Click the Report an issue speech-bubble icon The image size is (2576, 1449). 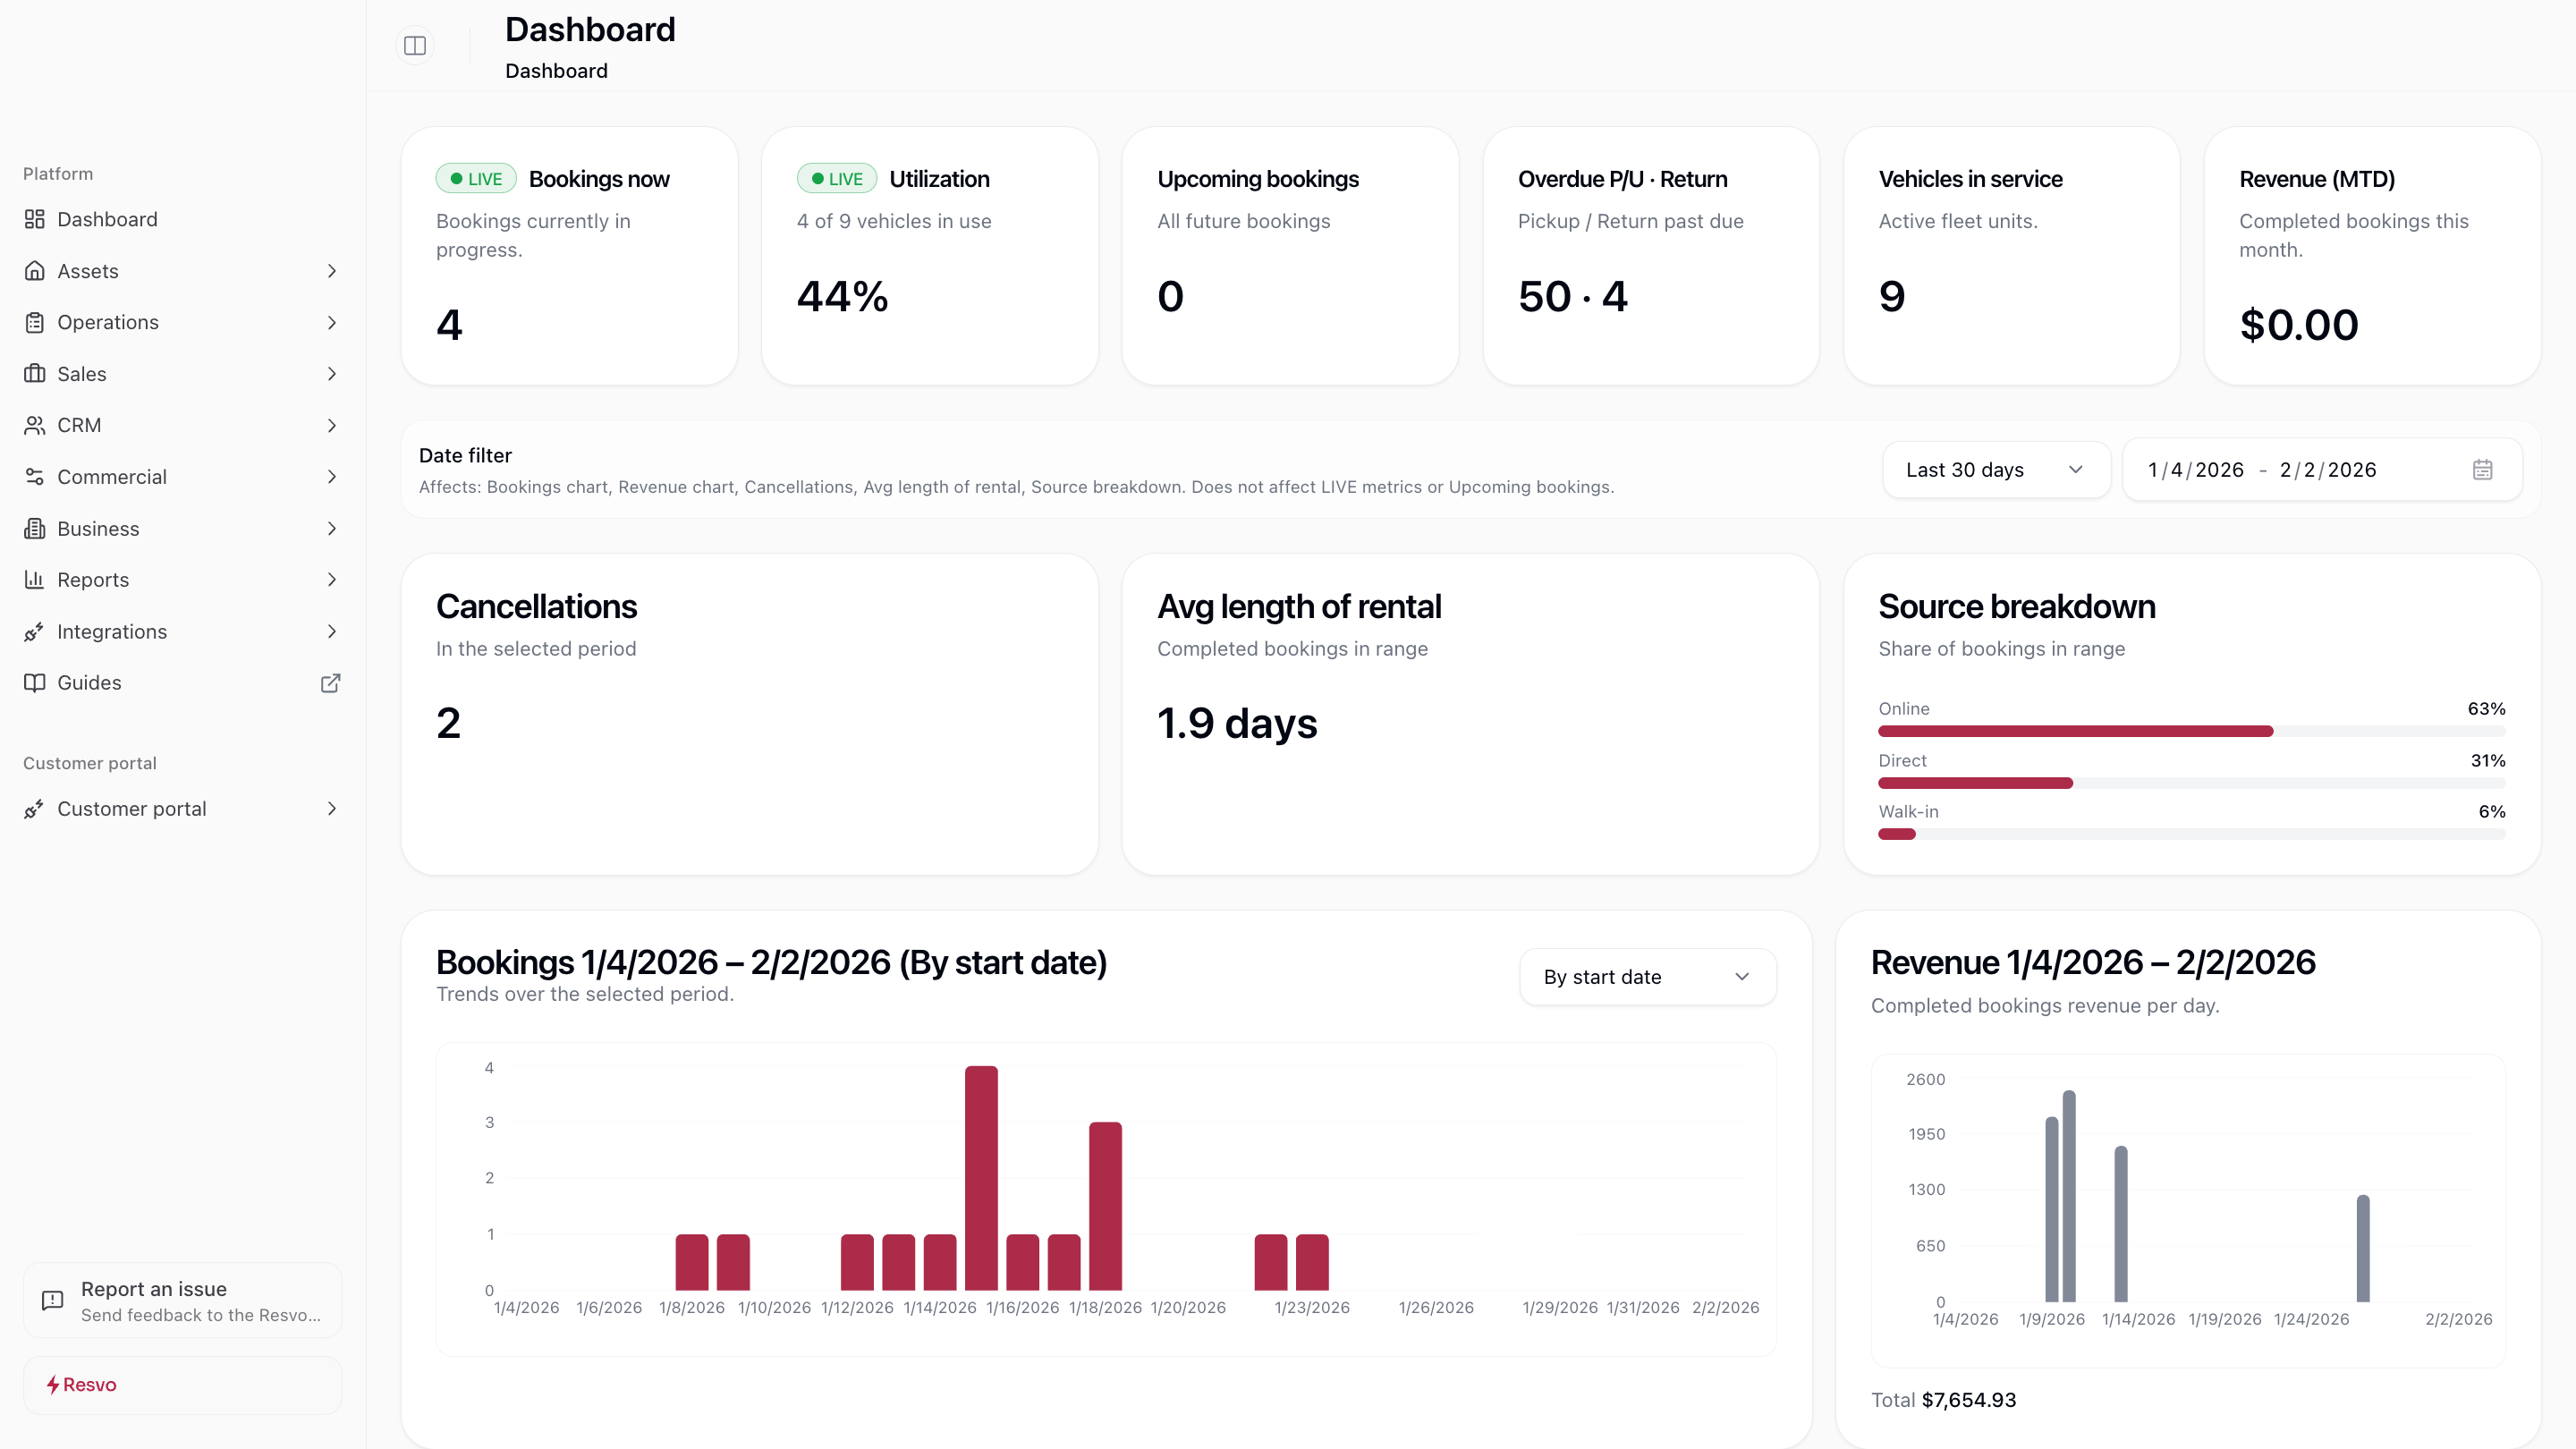(x=51, y=1300)
